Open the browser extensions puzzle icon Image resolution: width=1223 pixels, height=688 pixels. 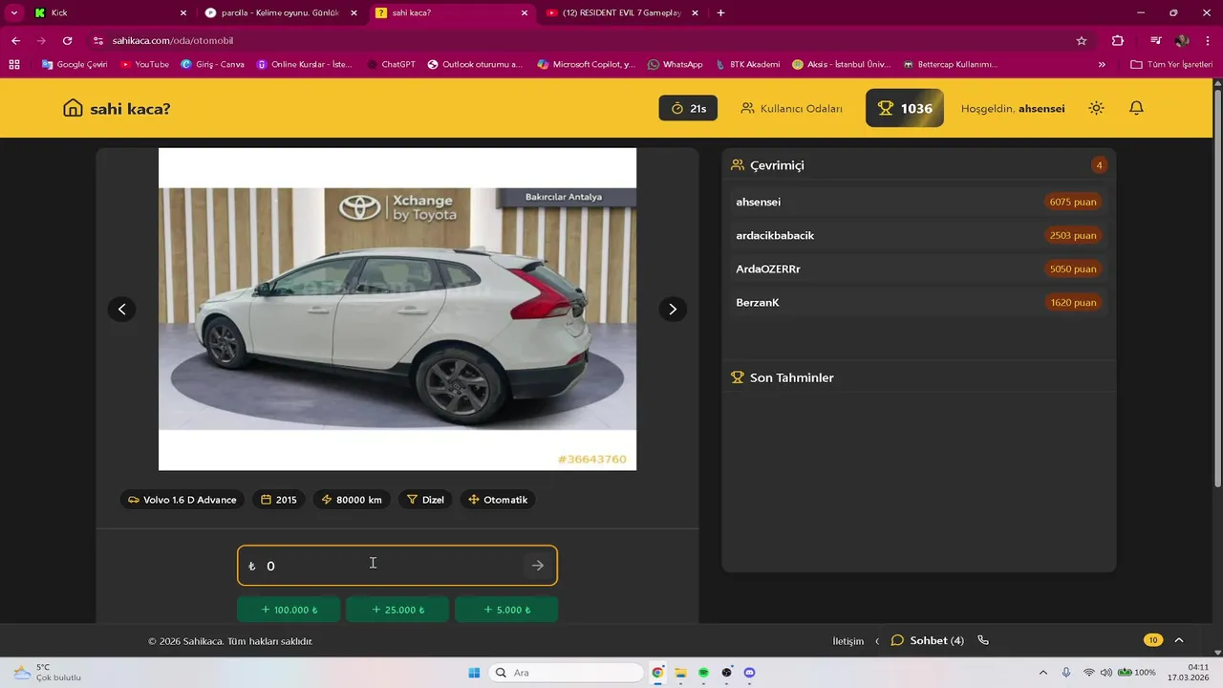point(1118,41)
